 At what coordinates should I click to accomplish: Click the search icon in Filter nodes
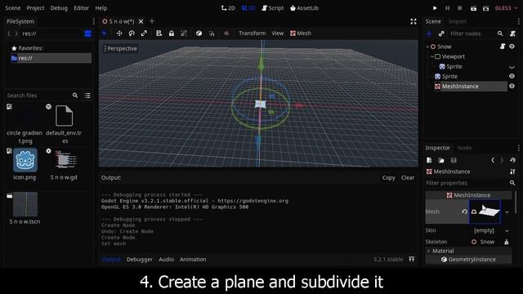pyautogui.click(x=500, y=33)
